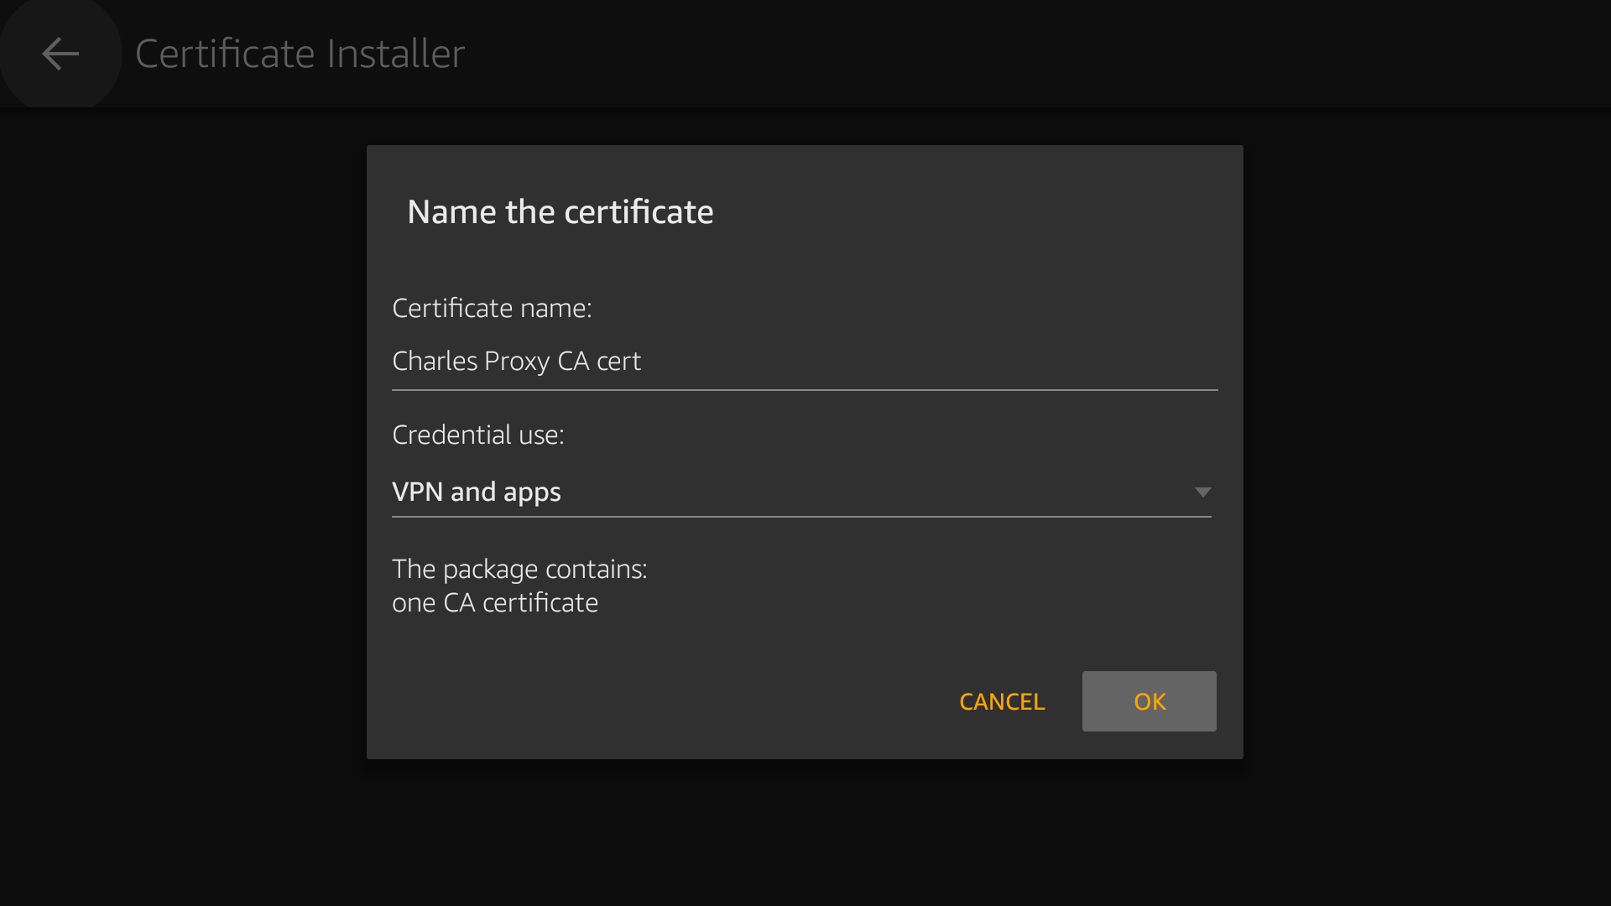
Task: Click the dimmed backdrop left of the dialog
Action: (x=183, y=453)
